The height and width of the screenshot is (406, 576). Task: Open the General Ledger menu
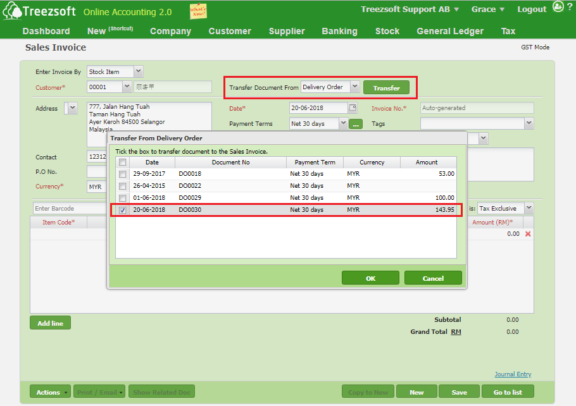pyautogui.click(x=450, y=31)
